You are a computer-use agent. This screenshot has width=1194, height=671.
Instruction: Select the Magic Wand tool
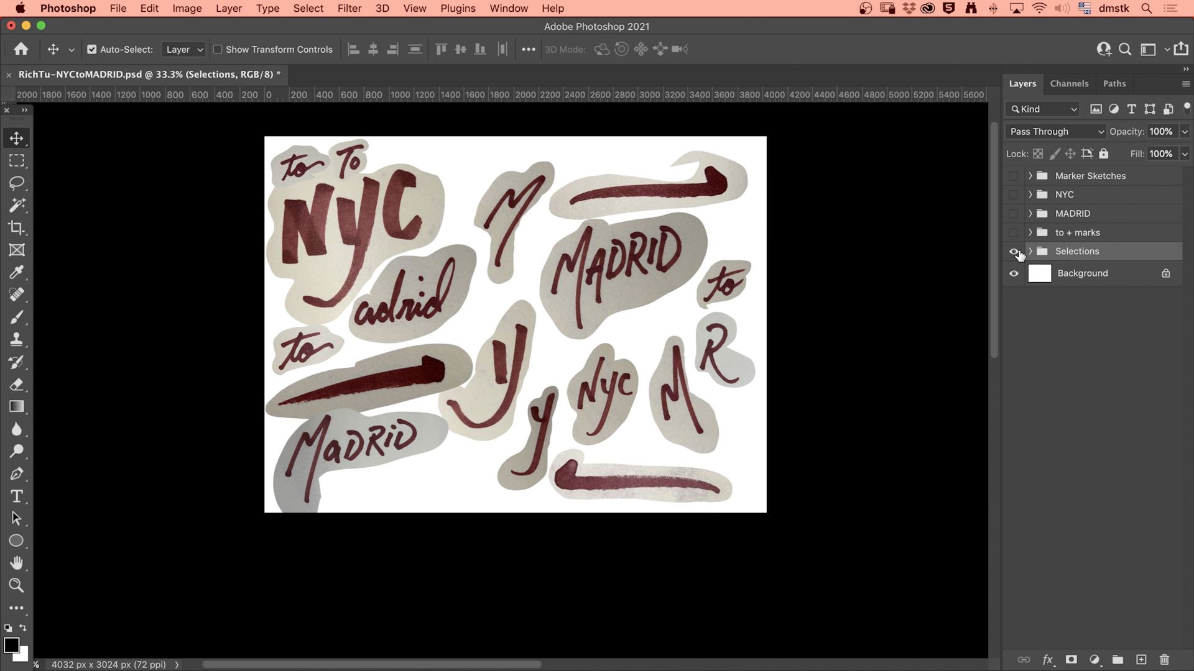pos(17,205)
